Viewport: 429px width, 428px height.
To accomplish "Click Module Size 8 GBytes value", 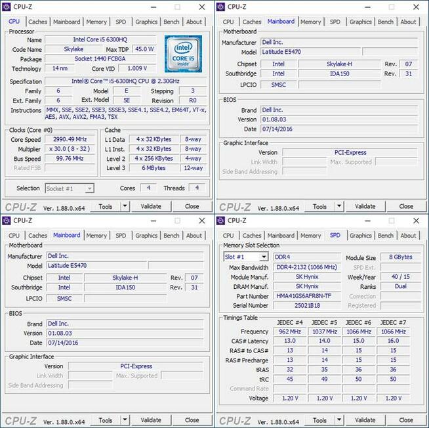I will [x=401, y=257].
